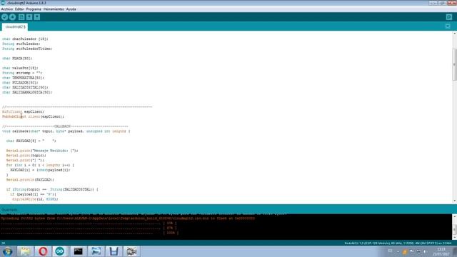Click the 'digitalWrite(12, HIGH);' line
This screenshot has height=257, width=457.
(x=35, y=199)
